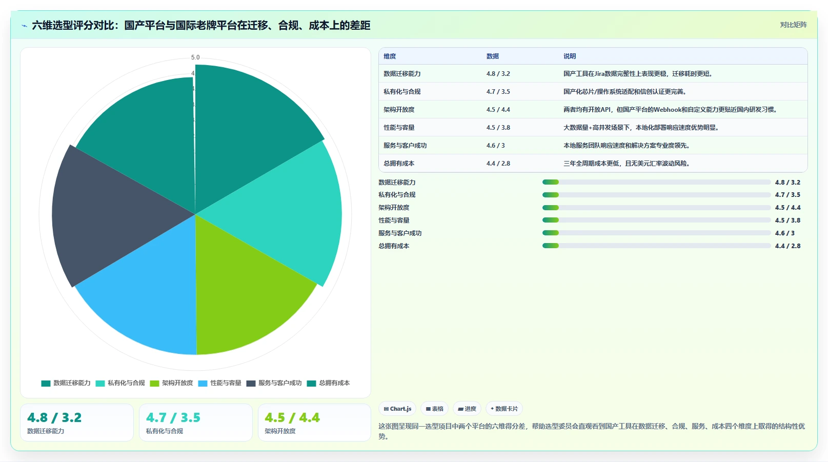
Task: Click the 数据 column header
Action: click(x=493, y=56)
